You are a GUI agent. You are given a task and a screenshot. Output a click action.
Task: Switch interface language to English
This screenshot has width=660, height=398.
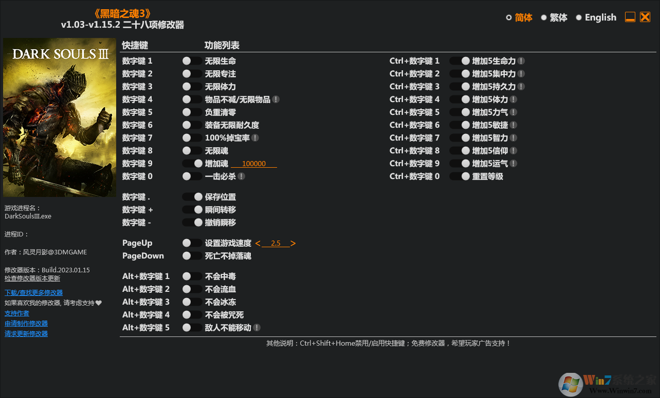(x=579, y=17)
